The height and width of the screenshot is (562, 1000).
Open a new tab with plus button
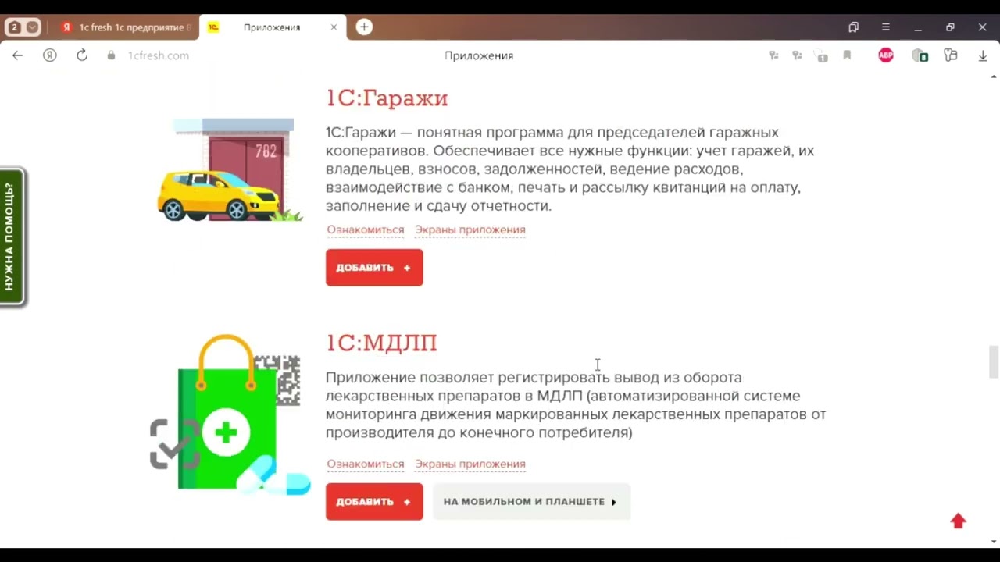[x=364, y=27]
